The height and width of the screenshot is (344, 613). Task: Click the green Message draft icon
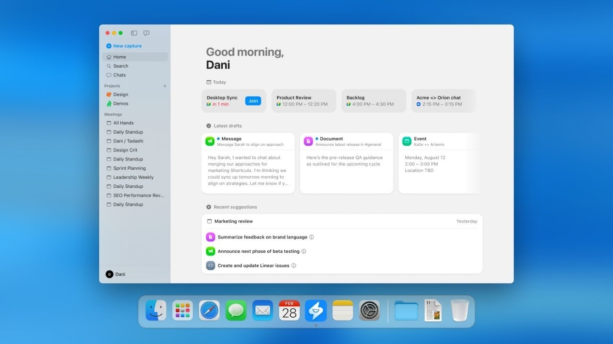(x=210, y=141)
